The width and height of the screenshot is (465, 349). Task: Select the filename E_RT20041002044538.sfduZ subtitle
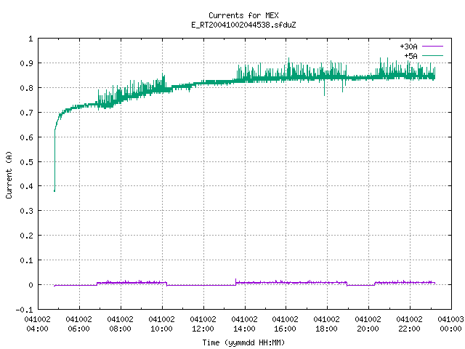pyautogui.click(x=243, y=25)
